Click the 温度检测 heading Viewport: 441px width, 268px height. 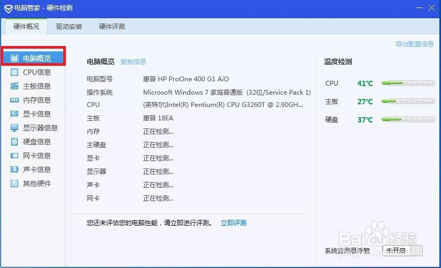338,62
